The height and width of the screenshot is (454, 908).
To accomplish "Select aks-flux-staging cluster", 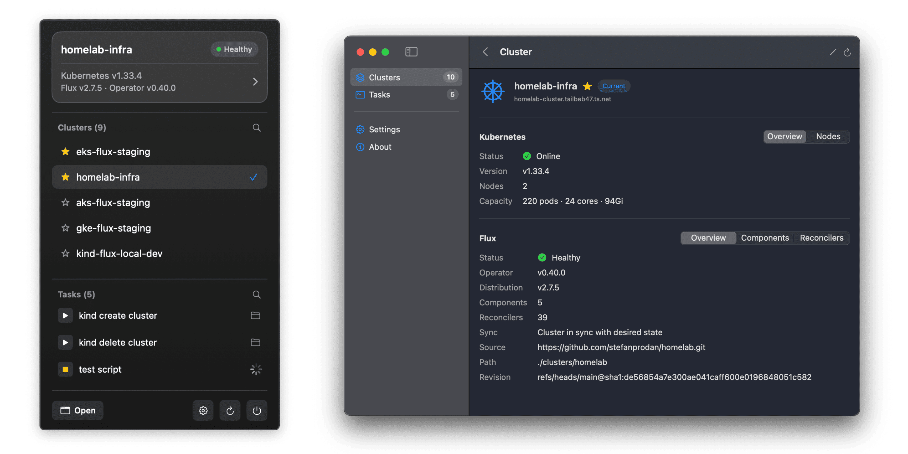I will pyautogui.click(x=159, y=202).
